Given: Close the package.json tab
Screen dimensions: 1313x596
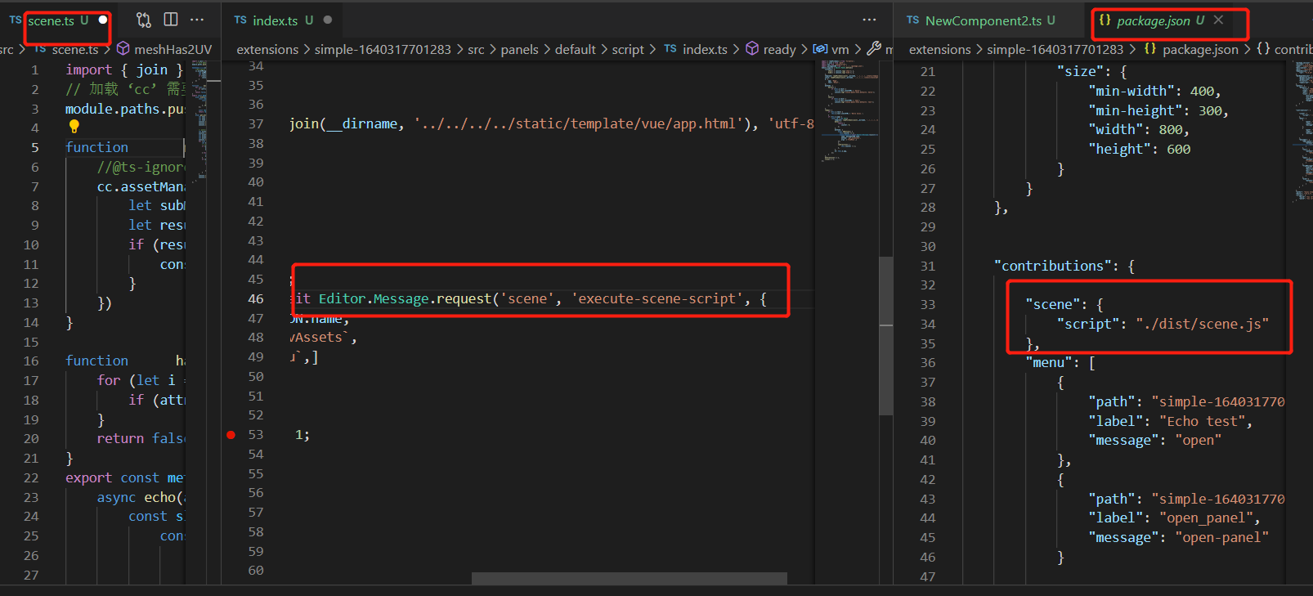Looking at the screenshot, I should [1218, 20].
